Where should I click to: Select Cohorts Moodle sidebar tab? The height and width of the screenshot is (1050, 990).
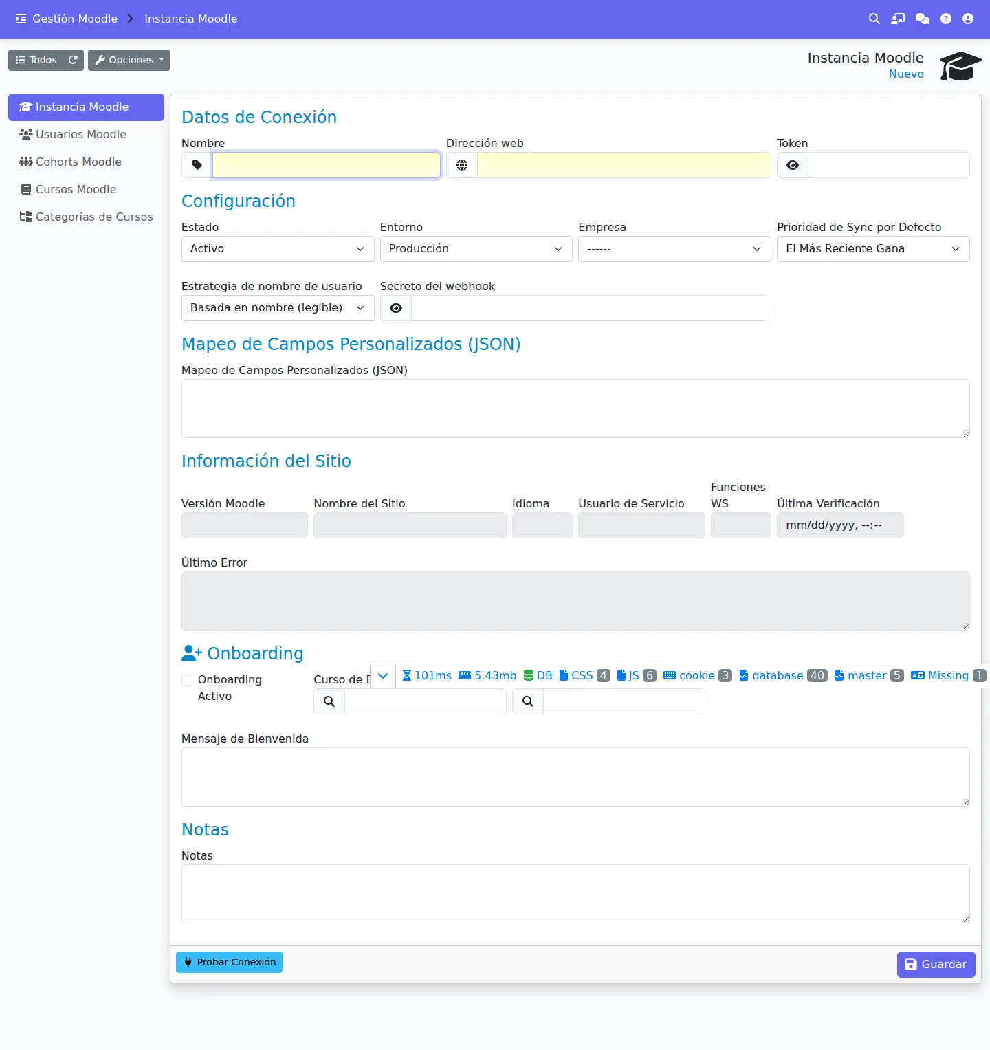point(86,162)
